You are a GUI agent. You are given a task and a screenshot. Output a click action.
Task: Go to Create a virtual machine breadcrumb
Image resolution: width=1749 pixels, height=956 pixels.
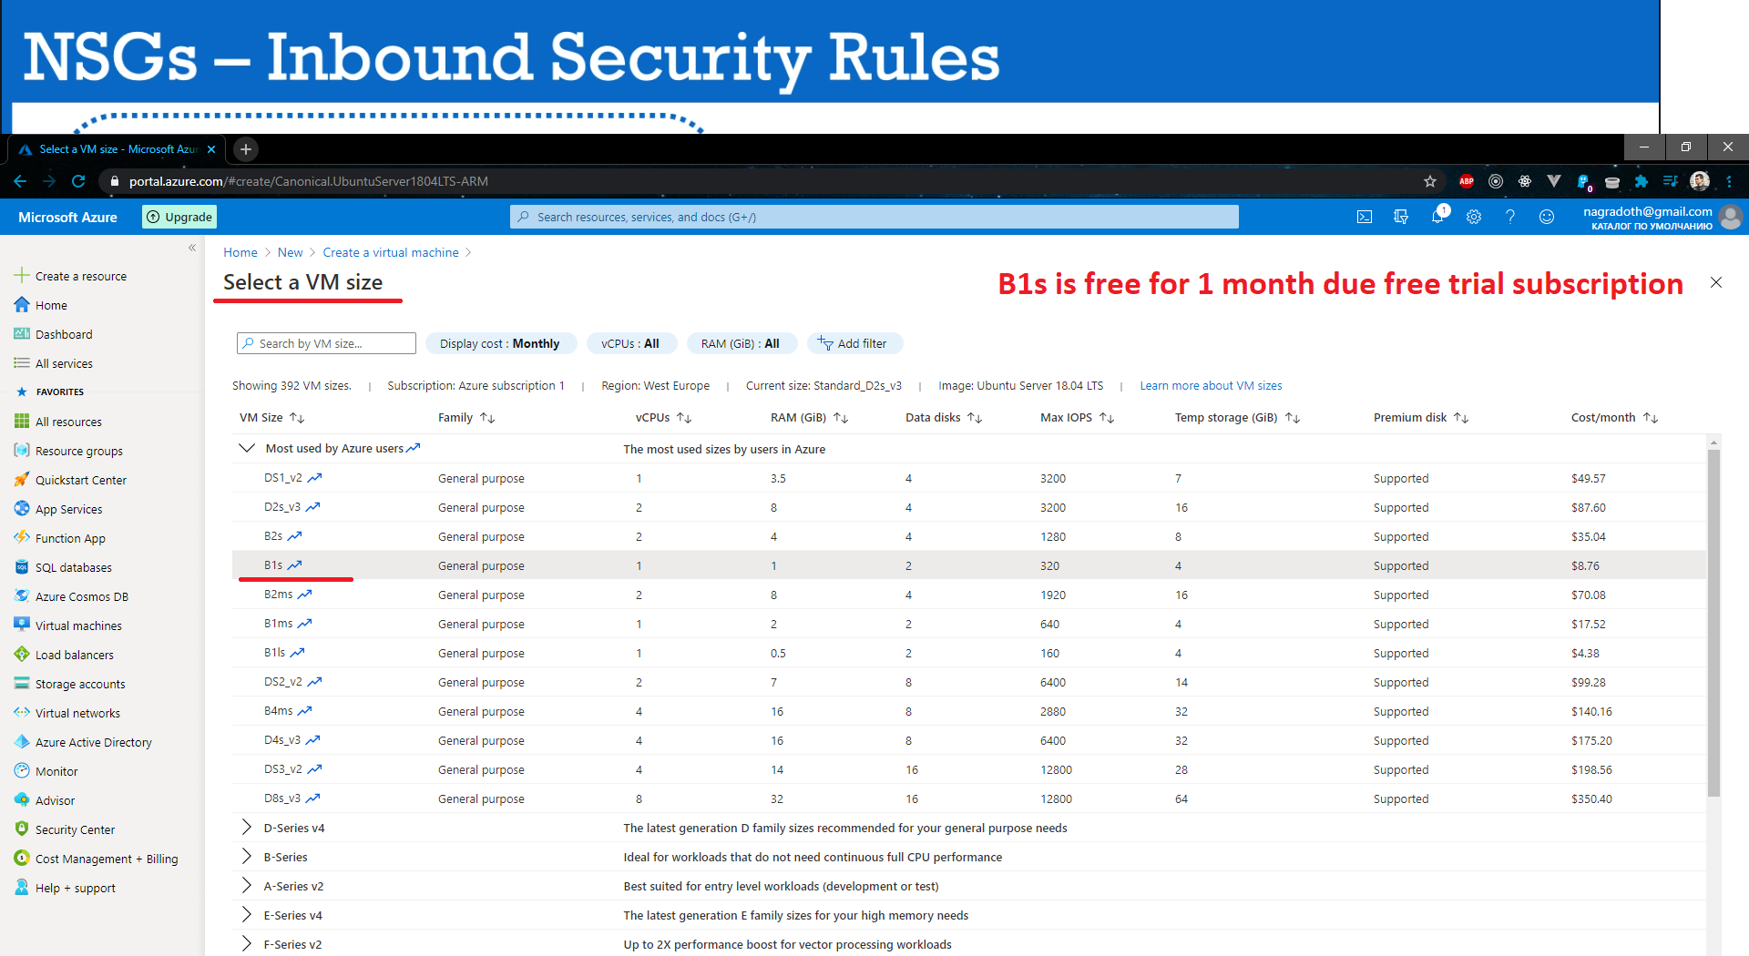click(391, 252)
